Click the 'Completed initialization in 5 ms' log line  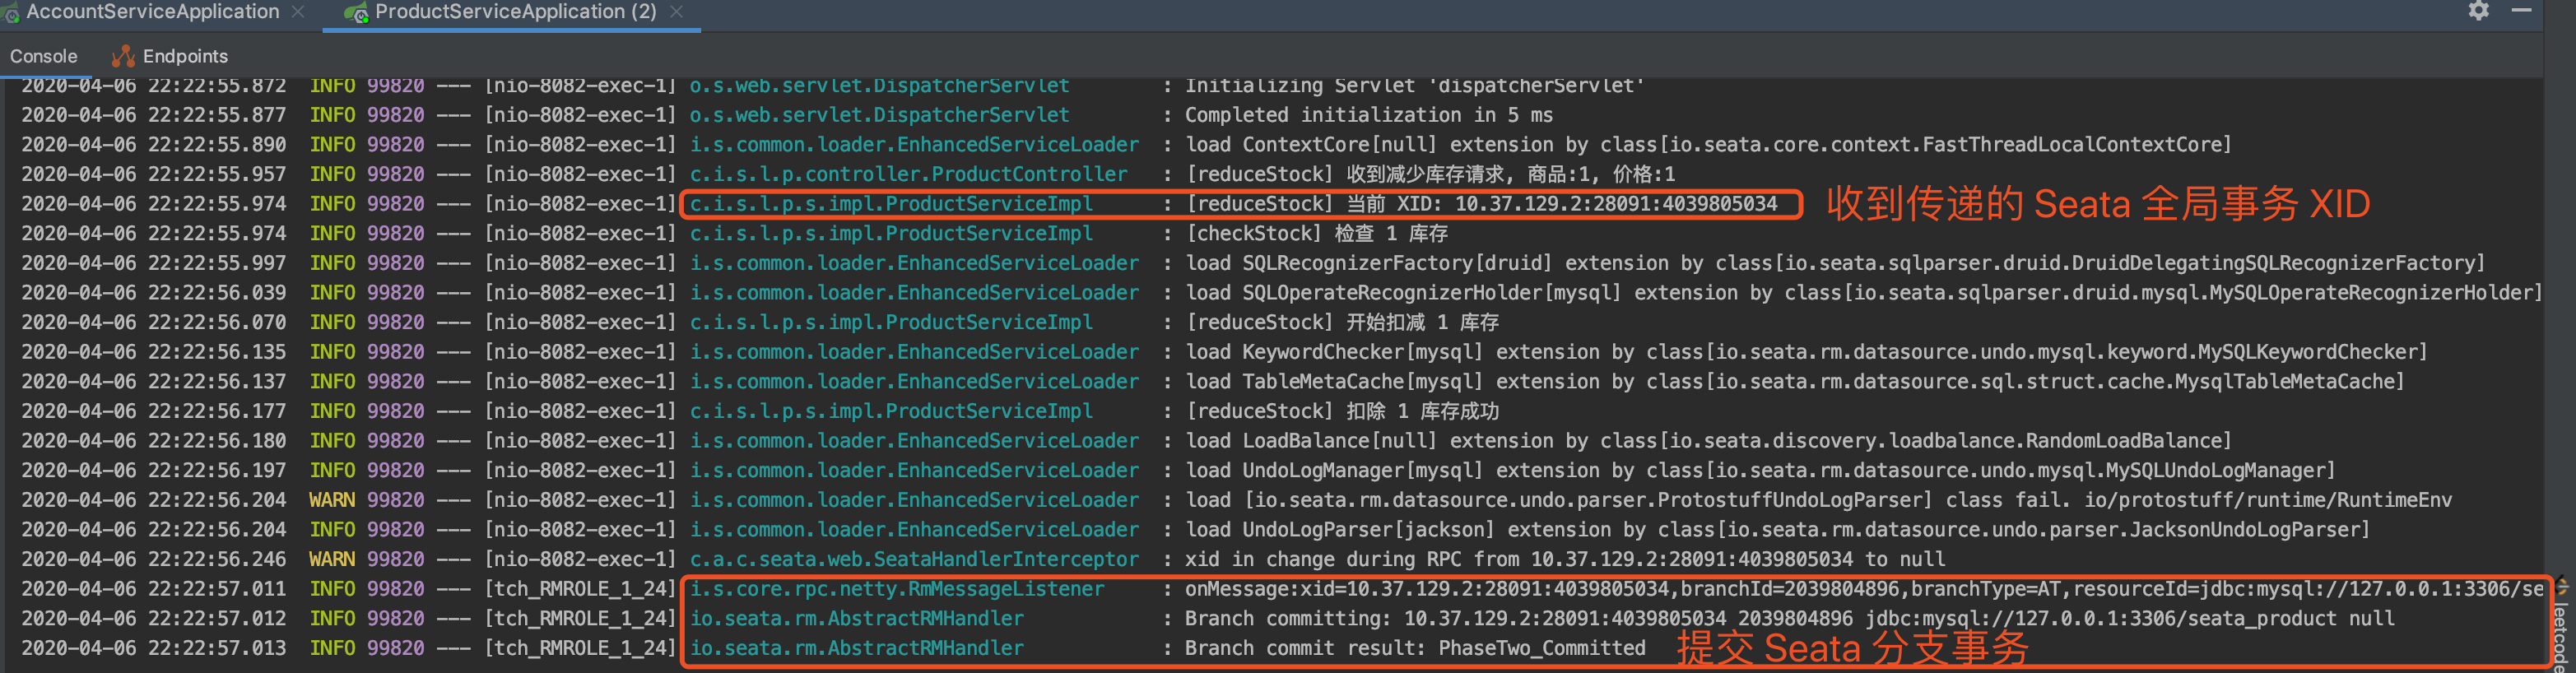(x=1368, y=115)
